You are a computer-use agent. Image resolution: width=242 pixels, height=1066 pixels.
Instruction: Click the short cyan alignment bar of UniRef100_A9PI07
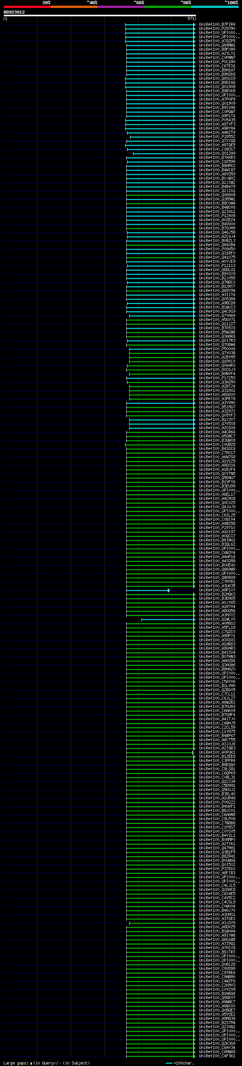(148, 590)
